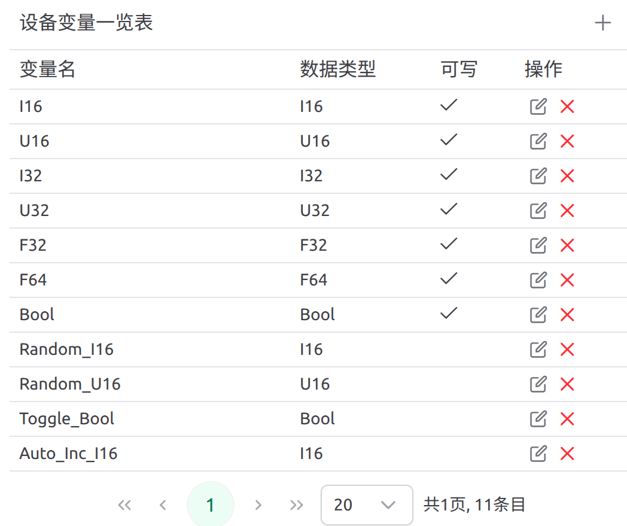The width and height of the screenshot is (627, 526).
Task: Delete the U16 variable
Action: point(567,141)
